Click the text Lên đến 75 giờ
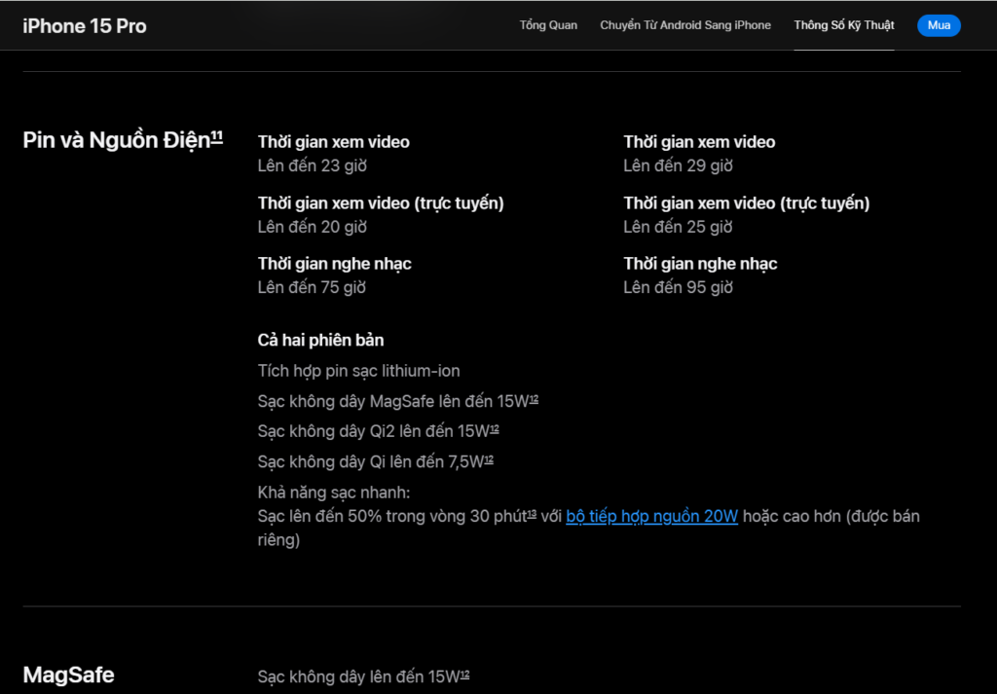Viewport: 997px width, 694px height. tap(312, 287)
